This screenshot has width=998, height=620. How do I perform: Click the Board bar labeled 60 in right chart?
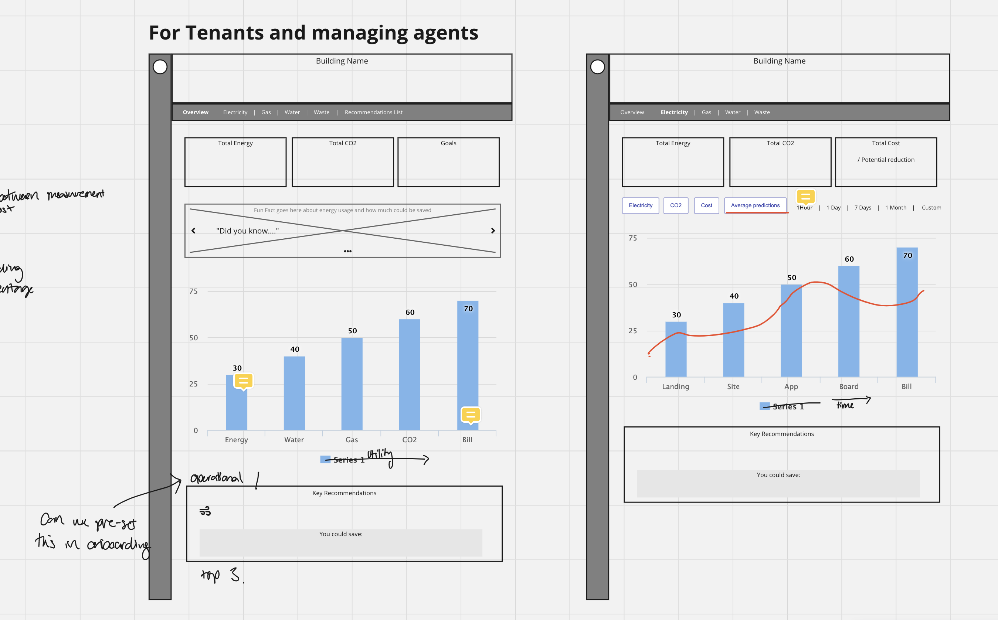[x=849, y=321]
